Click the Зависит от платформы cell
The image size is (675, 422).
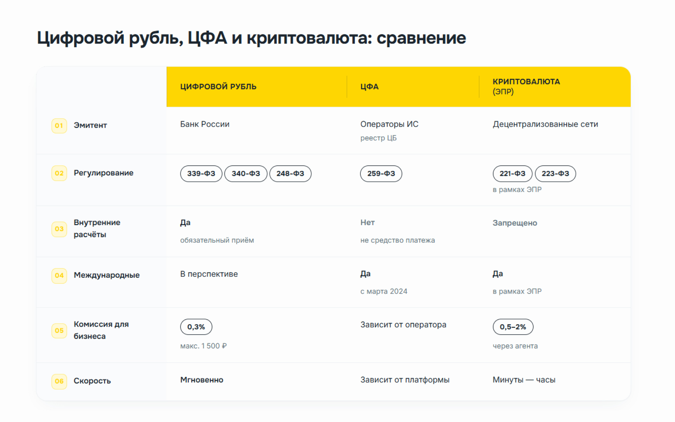coord(405,380)
